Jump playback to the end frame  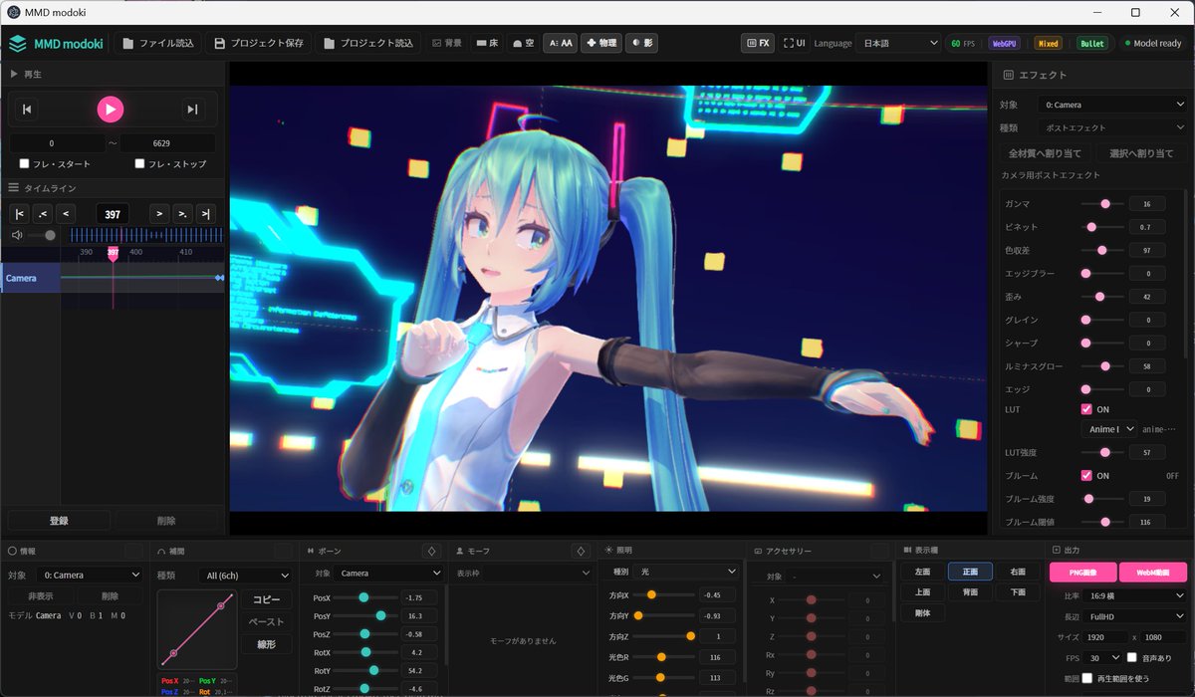click(192, 110)
